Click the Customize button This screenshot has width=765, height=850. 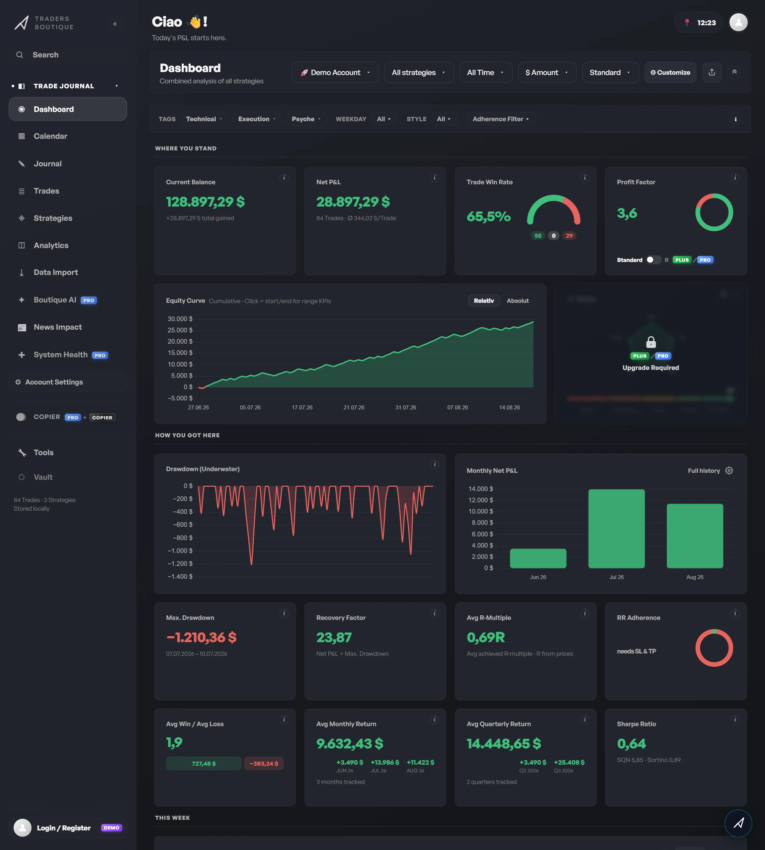(670, 72)
